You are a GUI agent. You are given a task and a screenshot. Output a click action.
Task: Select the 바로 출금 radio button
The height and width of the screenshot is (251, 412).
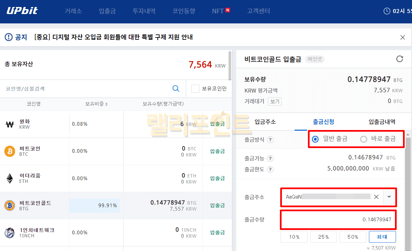click(364, 139)
